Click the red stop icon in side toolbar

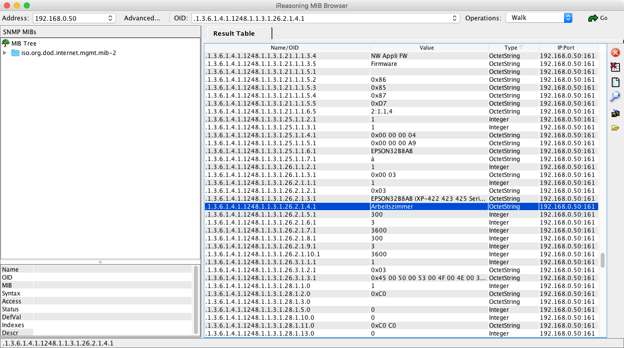tap(615, 52)
